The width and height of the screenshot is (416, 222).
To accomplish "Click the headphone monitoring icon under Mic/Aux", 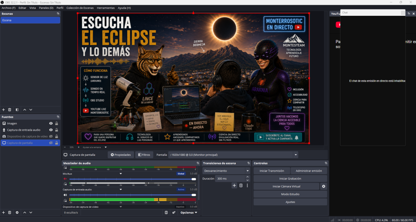I will (65, 183).
